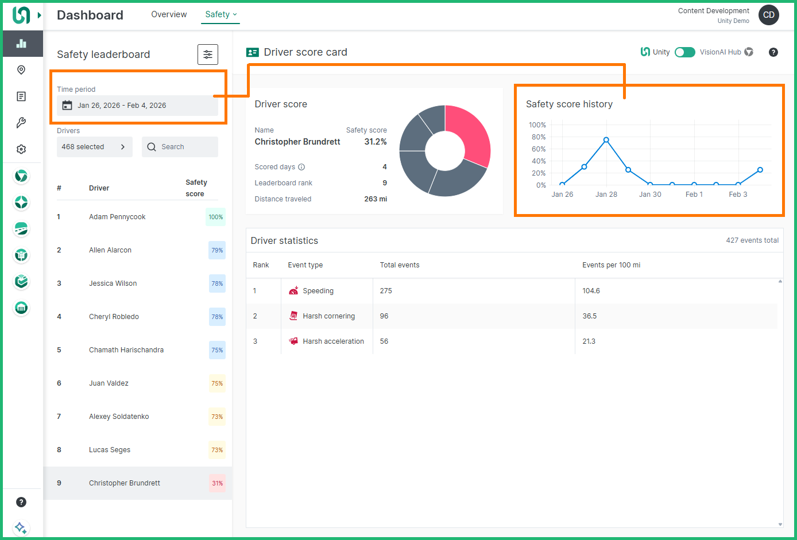
Task: Open the maintenance wrench icon
Action: [21, 123]
